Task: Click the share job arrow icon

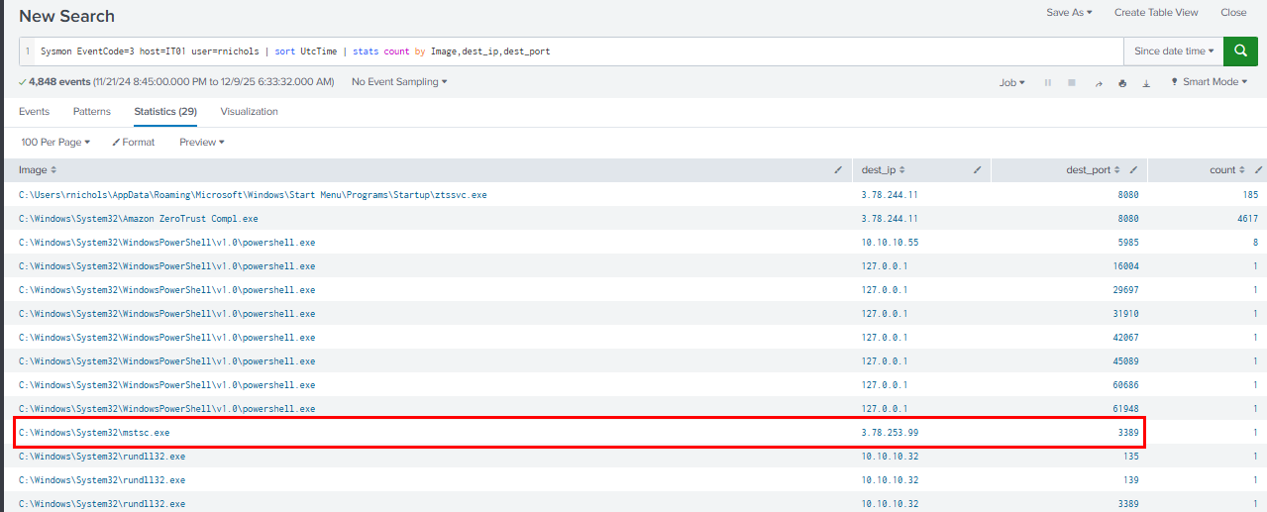Action: point(1098,83)
